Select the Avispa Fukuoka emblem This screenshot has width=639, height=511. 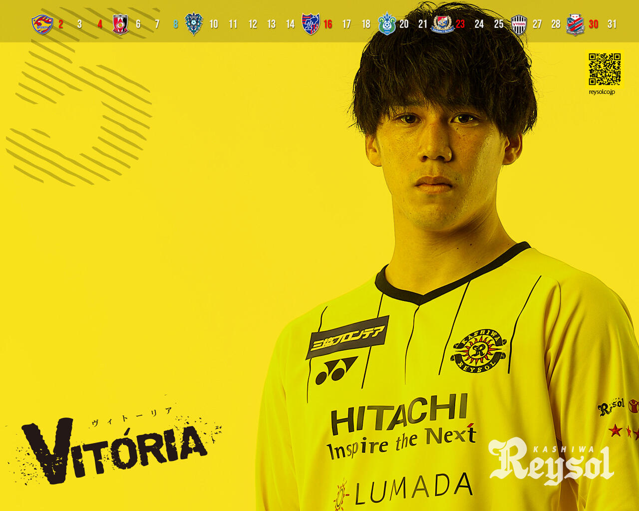tap(194, 23)
